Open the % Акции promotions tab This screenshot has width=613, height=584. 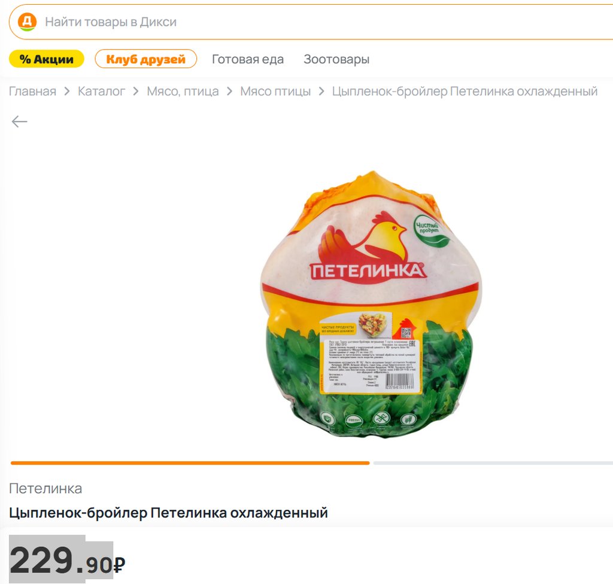(47, 59)
